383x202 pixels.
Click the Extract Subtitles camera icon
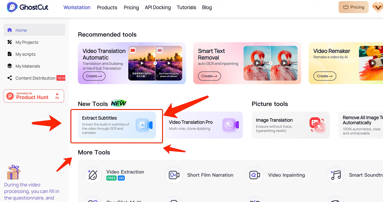click(144, 125)
